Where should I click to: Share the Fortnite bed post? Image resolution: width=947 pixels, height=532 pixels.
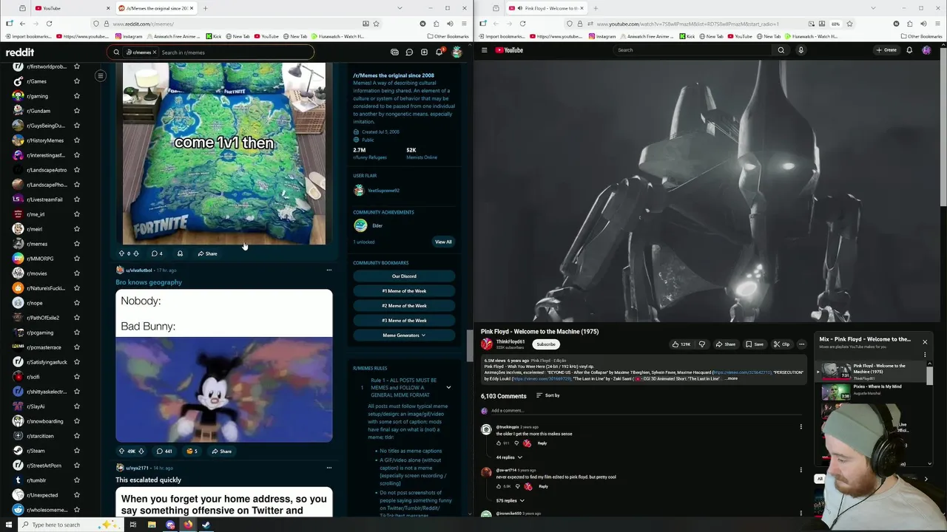[207, 253]
